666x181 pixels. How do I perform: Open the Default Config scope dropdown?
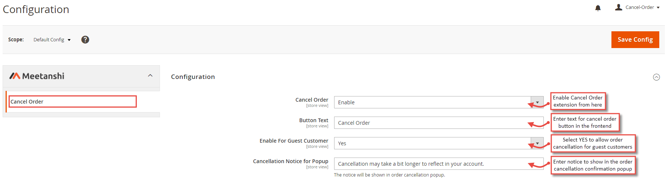52,39
